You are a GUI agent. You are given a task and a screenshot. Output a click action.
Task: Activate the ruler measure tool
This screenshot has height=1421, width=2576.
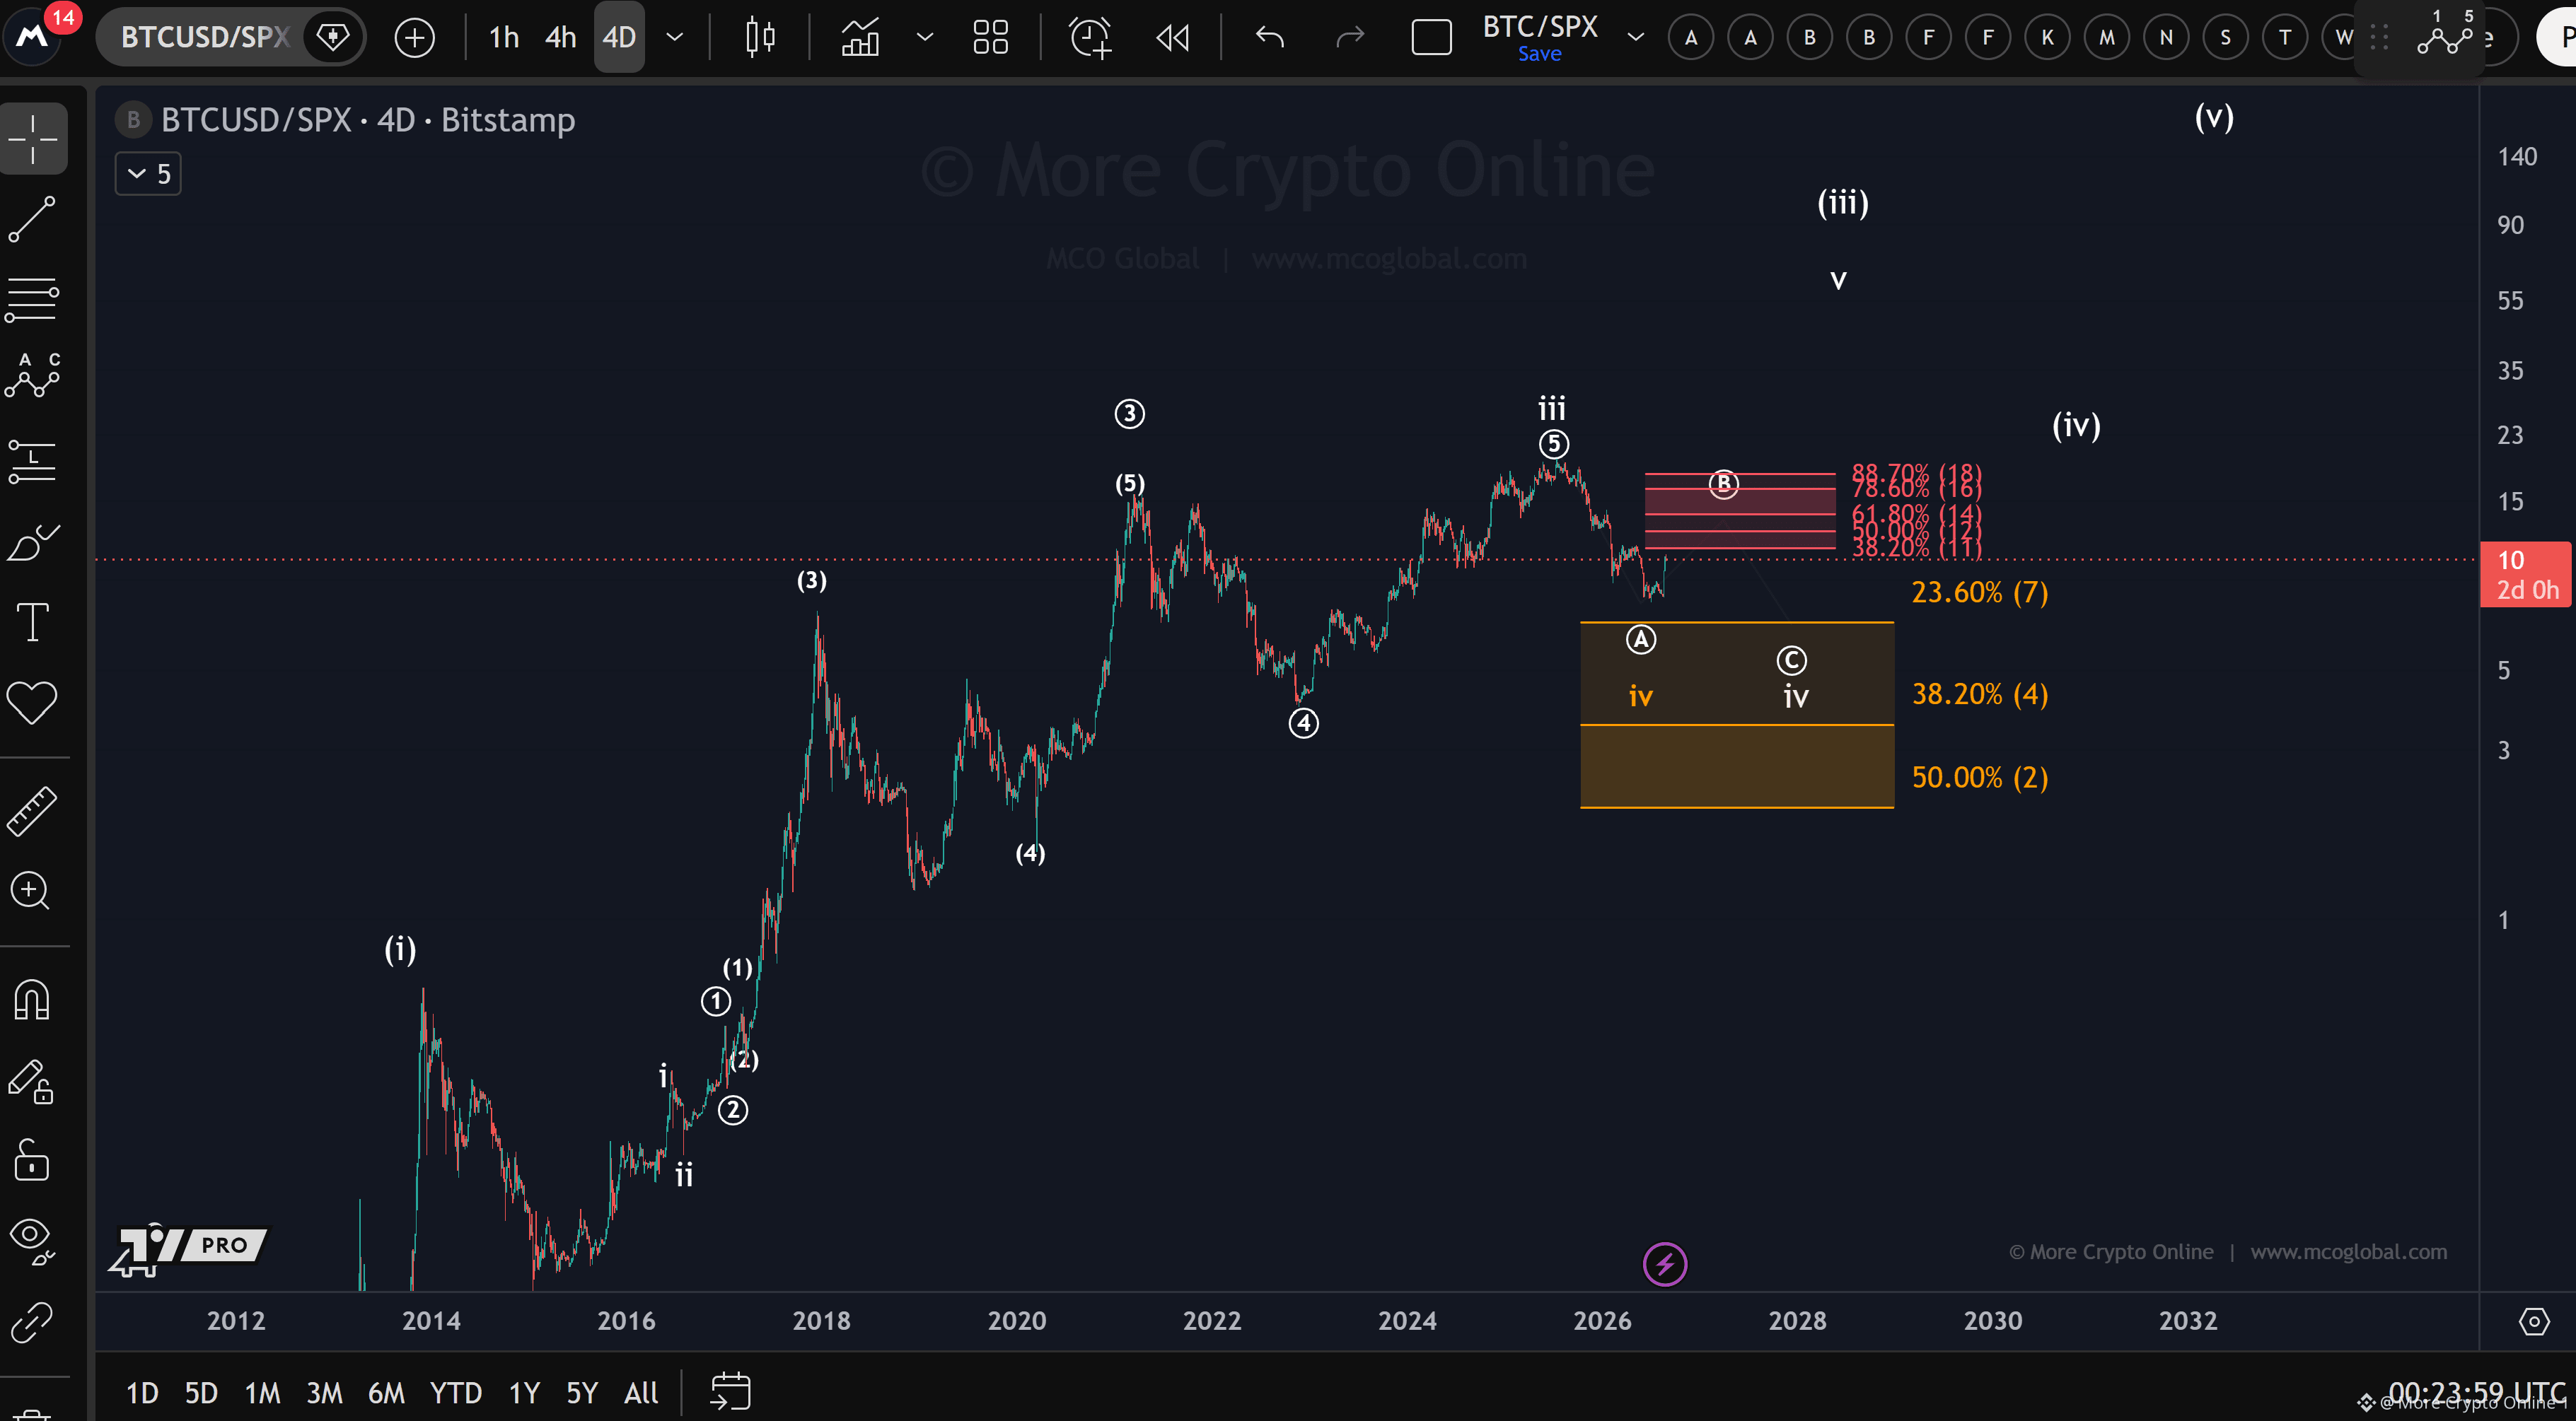point(33,810)
